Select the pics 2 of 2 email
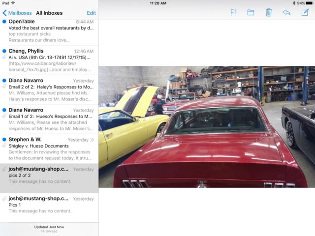 49,178
